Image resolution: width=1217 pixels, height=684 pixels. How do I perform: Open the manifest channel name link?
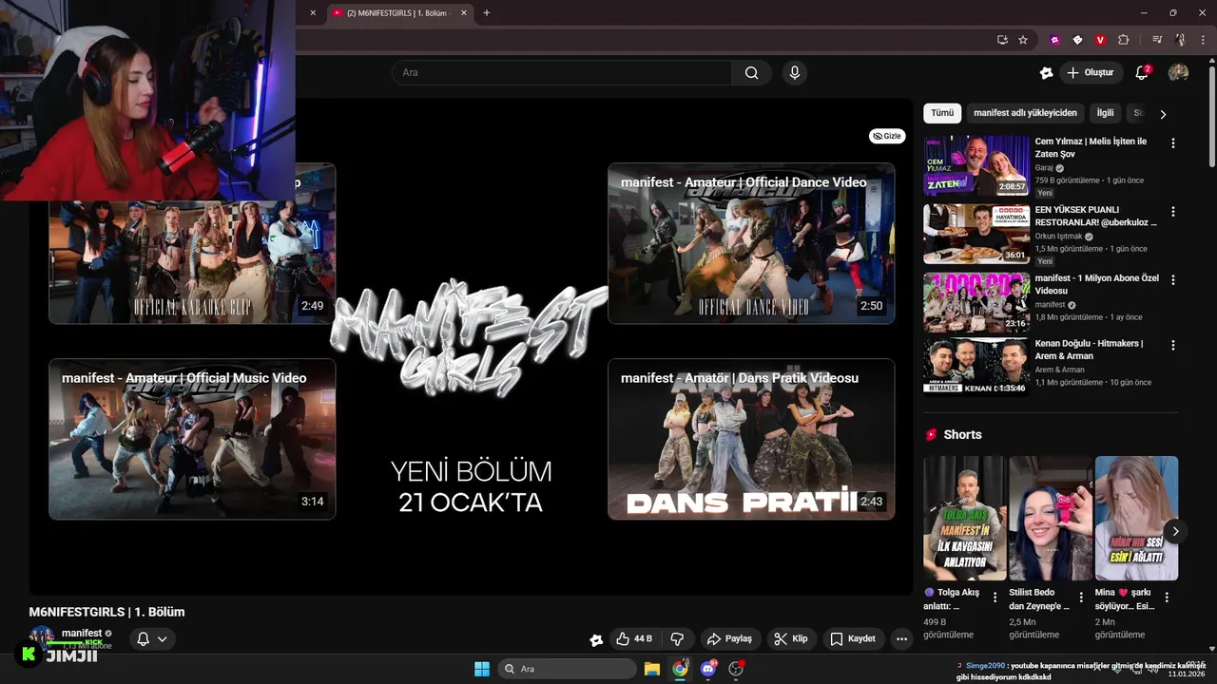coord(82,633)
